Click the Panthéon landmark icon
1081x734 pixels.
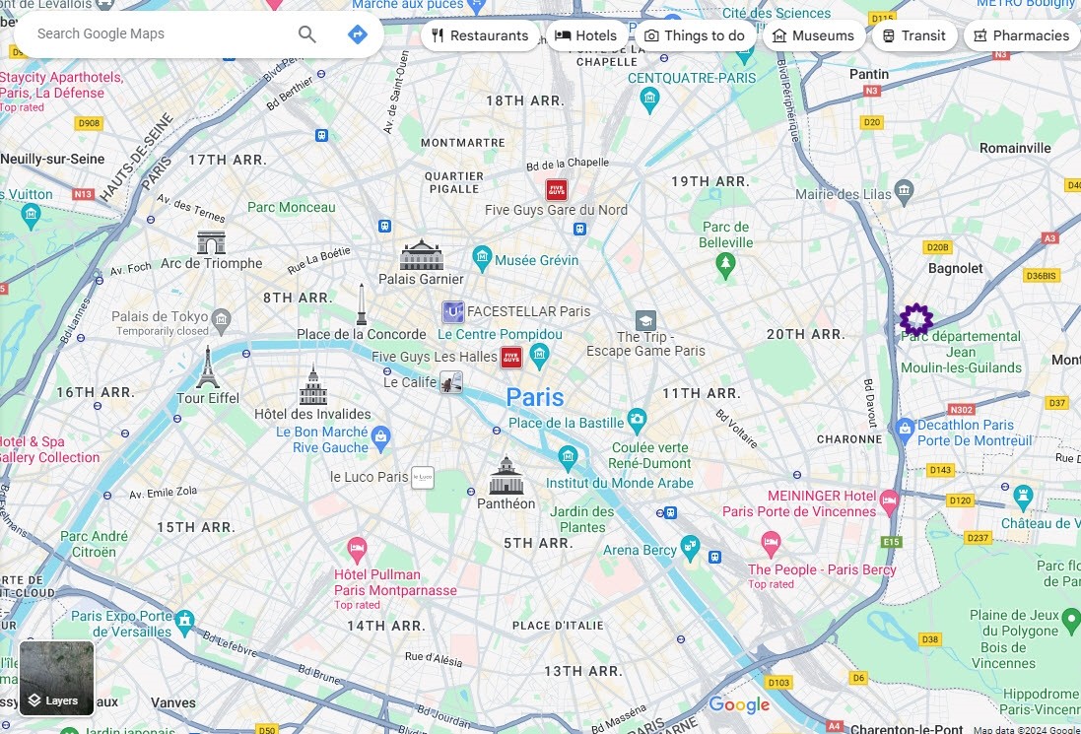tap(507, 475)
